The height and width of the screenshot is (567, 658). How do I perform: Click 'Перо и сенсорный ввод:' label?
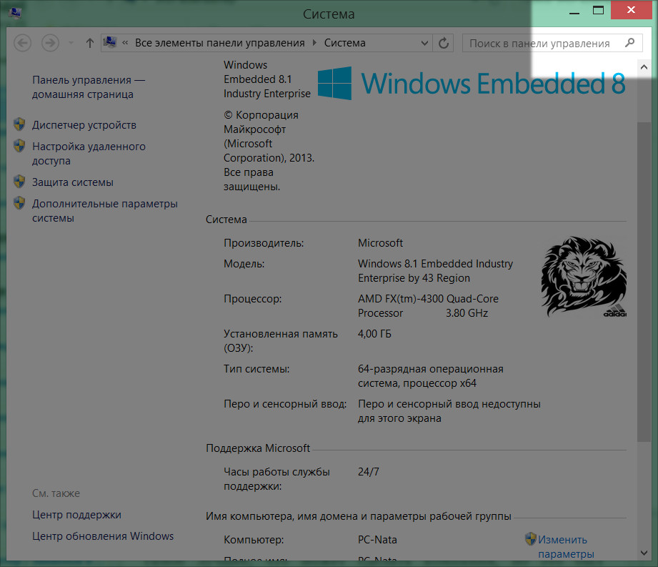[285, 403]
